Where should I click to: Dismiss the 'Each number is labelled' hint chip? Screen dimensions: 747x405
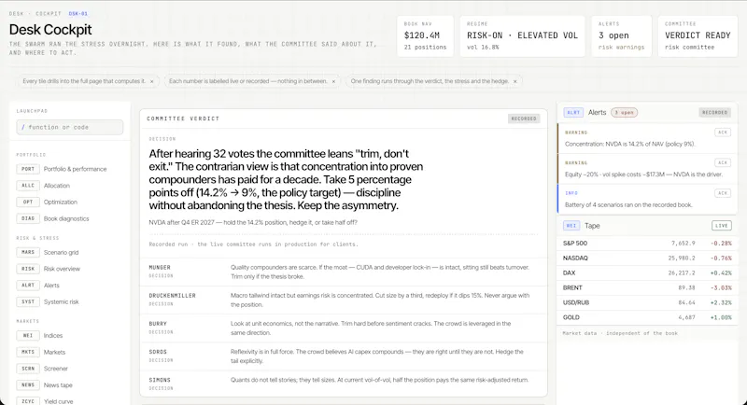click(x=333, y=81)
